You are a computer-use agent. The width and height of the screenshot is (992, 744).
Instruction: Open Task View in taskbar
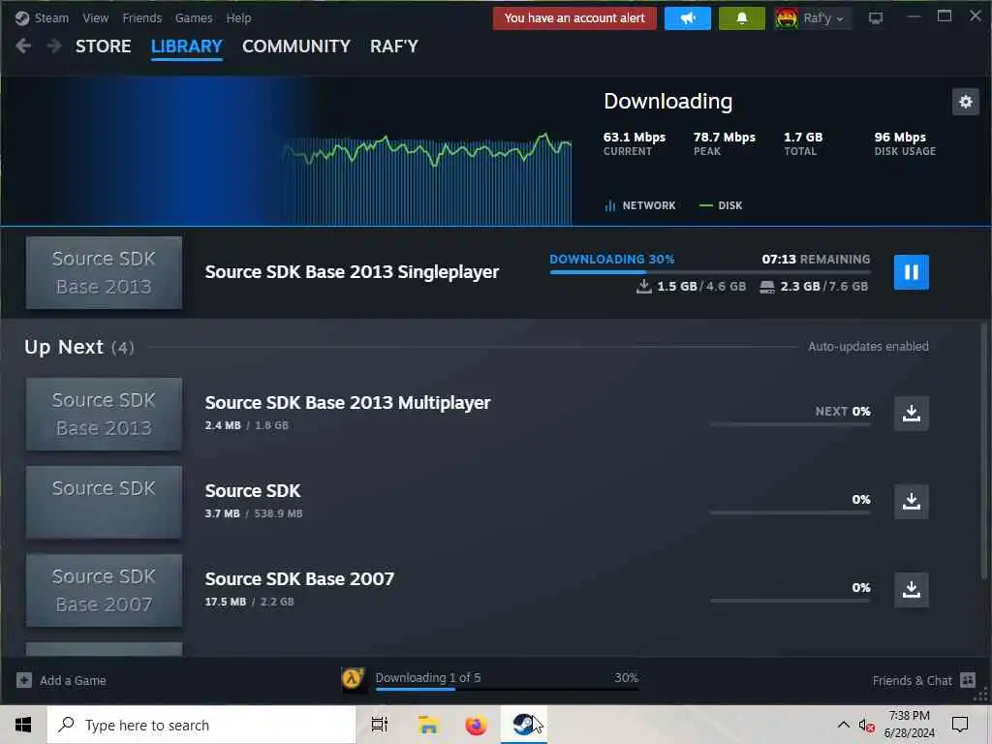[380, 725]
